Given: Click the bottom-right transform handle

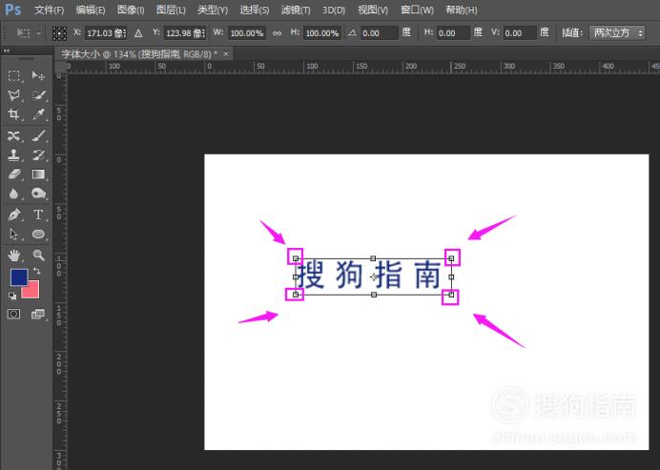Looking at the screenshot, I should point(451,295).
